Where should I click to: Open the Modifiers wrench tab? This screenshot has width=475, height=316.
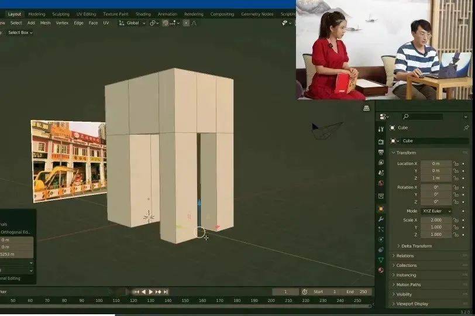(x=381, y=219)
